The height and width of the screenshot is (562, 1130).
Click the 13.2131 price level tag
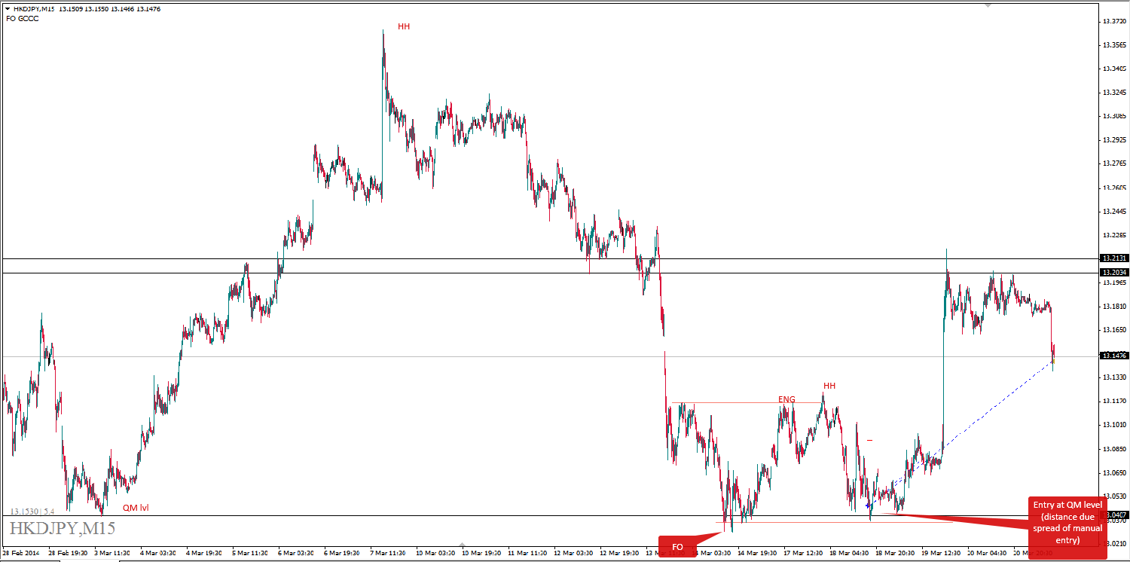pyautogui.click(x=1113, y=258)
